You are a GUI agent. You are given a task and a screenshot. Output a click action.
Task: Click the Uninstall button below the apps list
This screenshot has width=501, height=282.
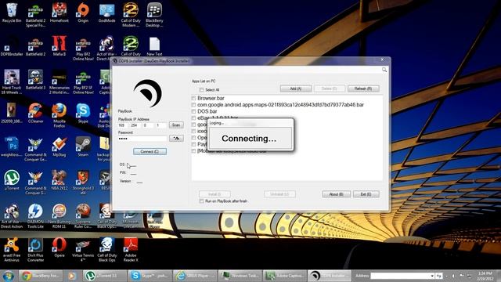279,194
